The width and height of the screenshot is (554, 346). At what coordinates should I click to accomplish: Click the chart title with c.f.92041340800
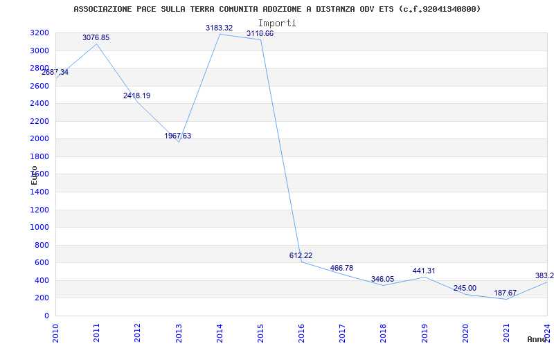coord(278,9)
